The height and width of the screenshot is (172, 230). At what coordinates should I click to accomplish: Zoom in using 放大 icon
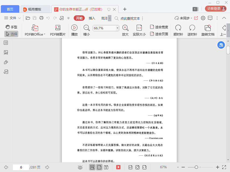pos(125,30)
